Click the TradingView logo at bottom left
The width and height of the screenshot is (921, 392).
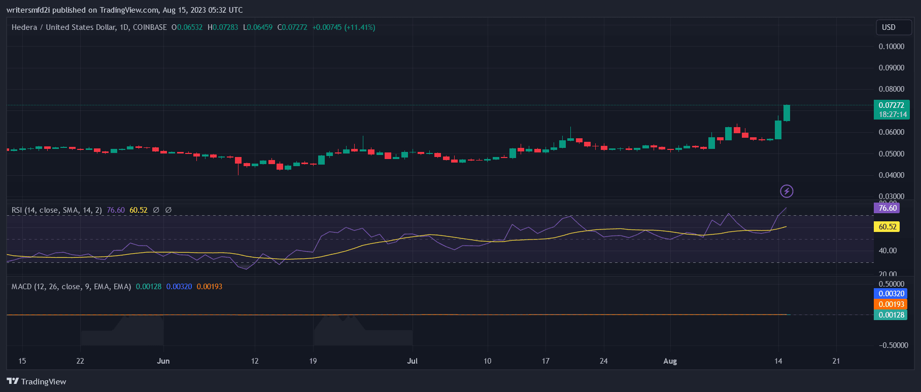tap(37, 381)
